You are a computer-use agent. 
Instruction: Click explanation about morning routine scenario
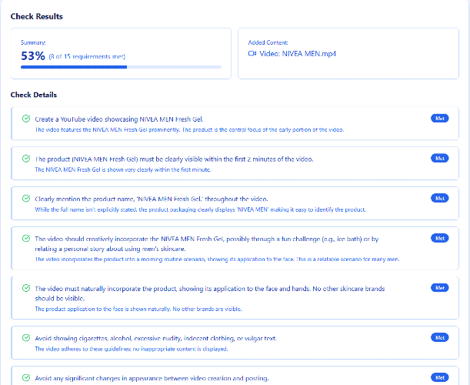point(217,259)
